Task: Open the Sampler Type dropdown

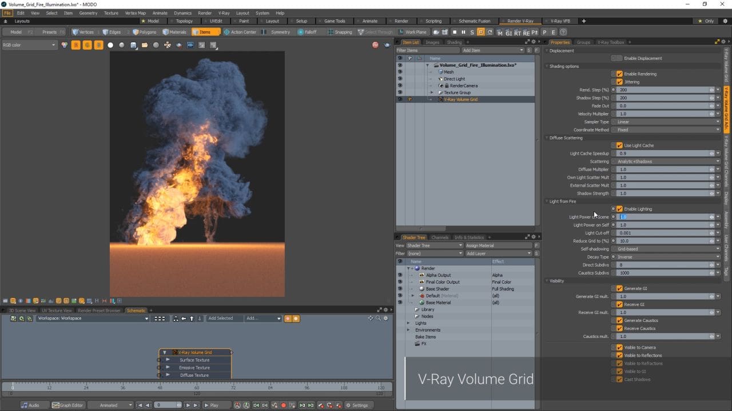Action: tap(669, 122)
